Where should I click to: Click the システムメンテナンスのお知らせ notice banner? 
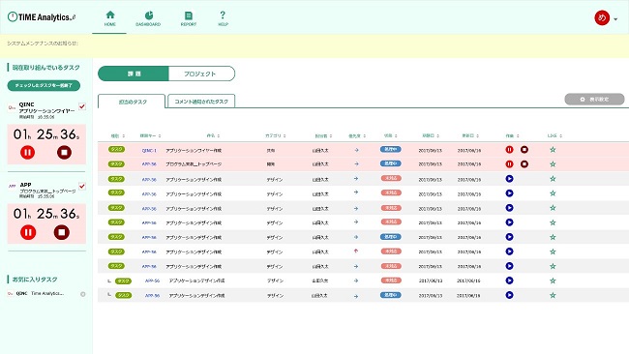pos(314,45)
